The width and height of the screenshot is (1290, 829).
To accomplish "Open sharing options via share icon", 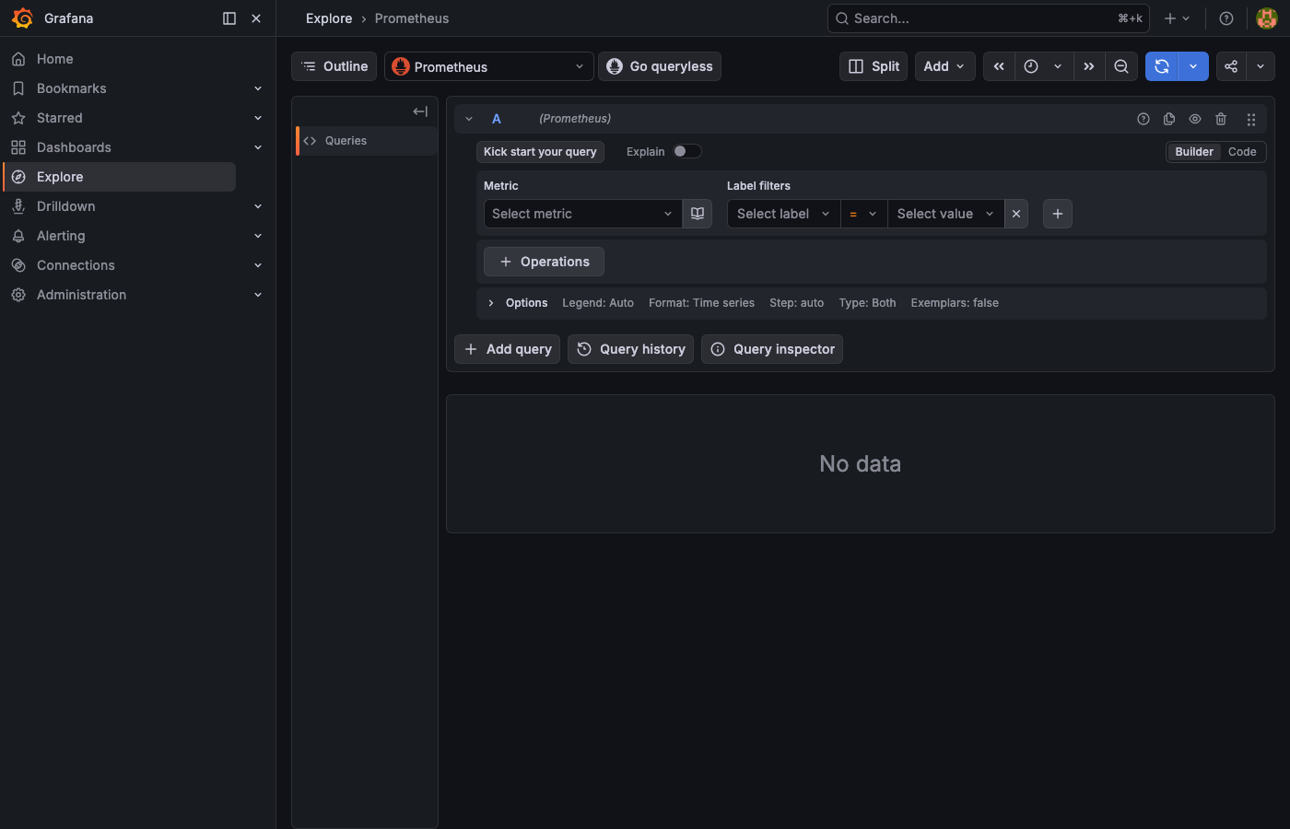I will click(x=1230, y=65).
